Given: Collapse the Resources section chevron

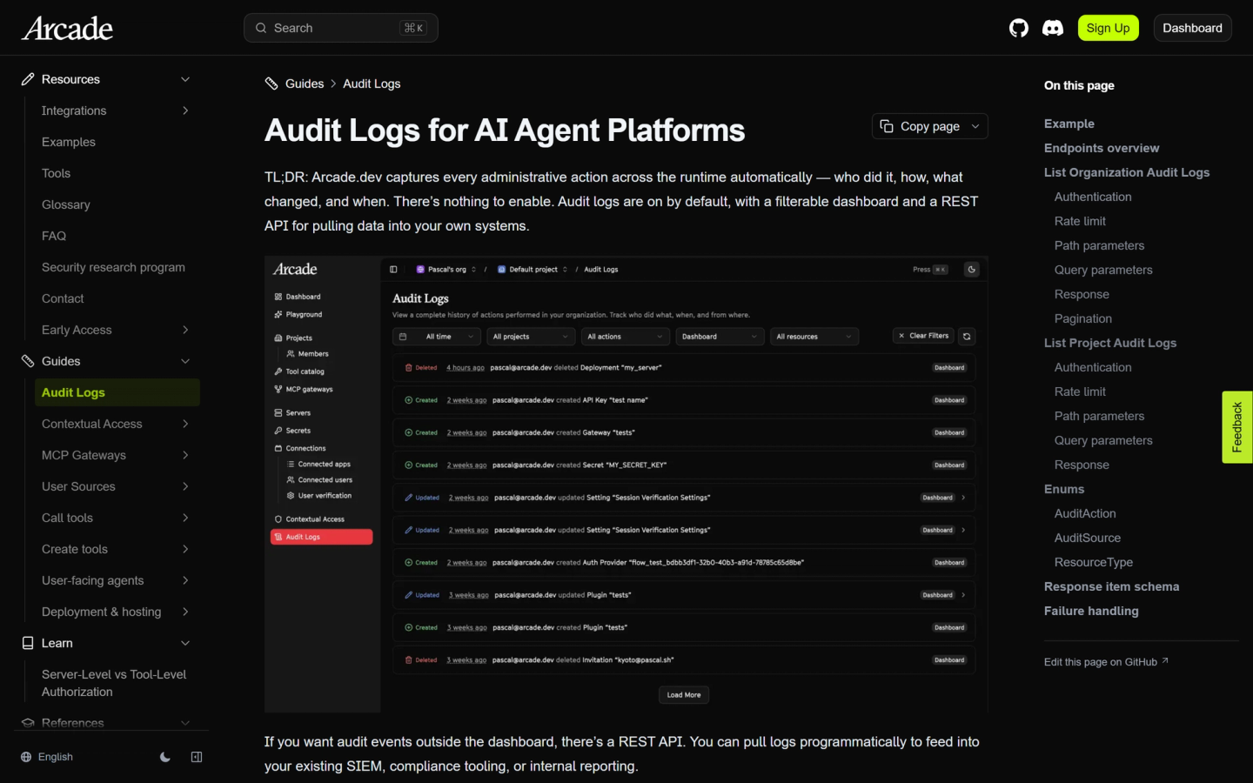Looking at the screenshot, I should (x=185, y=79).
